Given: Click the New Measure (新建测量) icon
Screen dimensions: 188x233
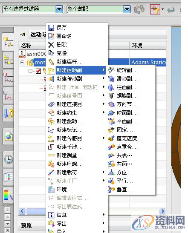Looking at the screenshot, I should 51,155.
